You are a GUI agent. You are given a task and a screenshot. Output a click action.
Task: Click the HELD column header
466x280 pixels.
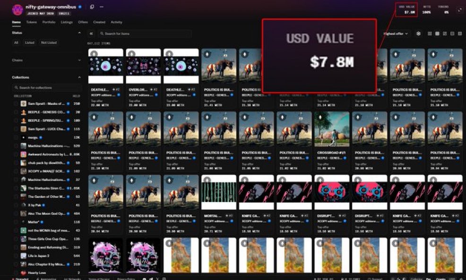click(77, 96)
